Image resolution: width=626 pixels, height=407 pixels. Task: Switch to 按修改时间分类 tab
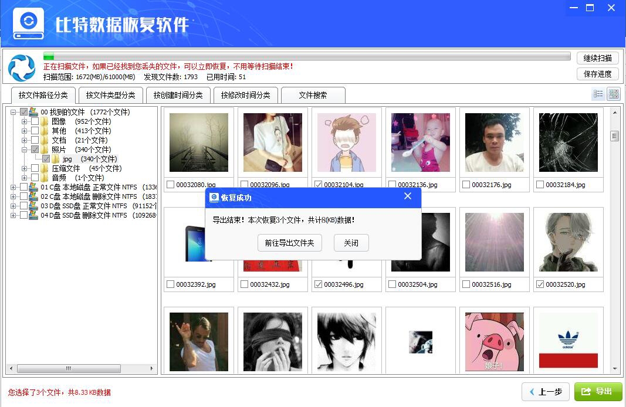(245, 95)
